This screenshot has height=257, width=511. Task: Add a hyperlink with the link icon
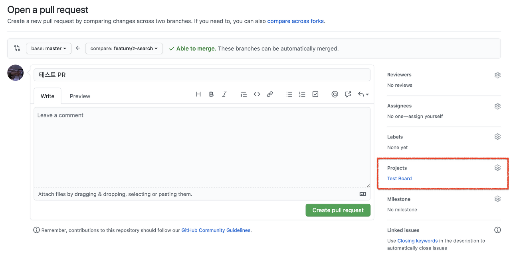(x=269, y=94)
